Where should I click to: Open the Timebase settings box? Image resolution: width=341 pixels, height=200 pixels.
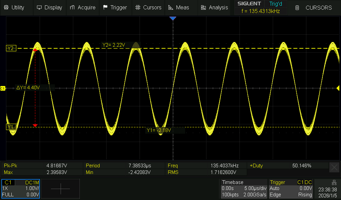pyautogui.click(x=244, y=189)
